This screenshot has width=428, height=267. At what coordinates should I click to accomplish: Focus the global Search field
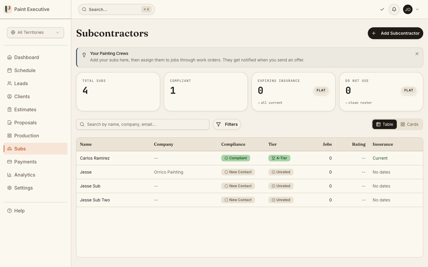[x=117, y=9]
